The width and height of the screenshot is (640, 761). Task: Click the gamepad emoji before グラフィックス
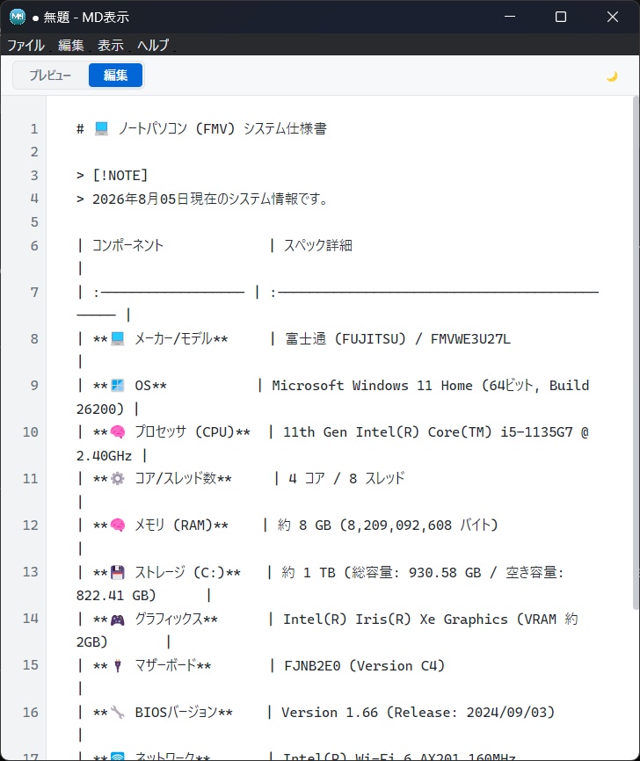click(118, 620)
